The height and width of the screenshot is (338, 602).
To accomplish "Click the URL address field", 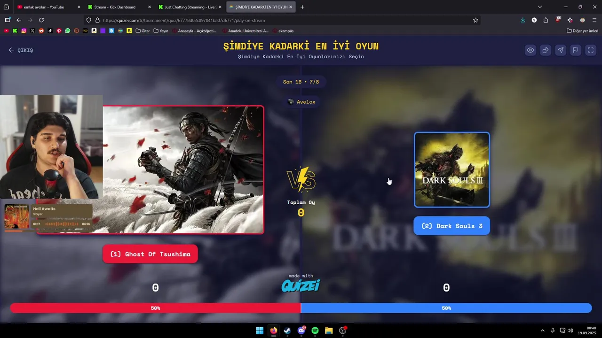I will coord(282,20).
